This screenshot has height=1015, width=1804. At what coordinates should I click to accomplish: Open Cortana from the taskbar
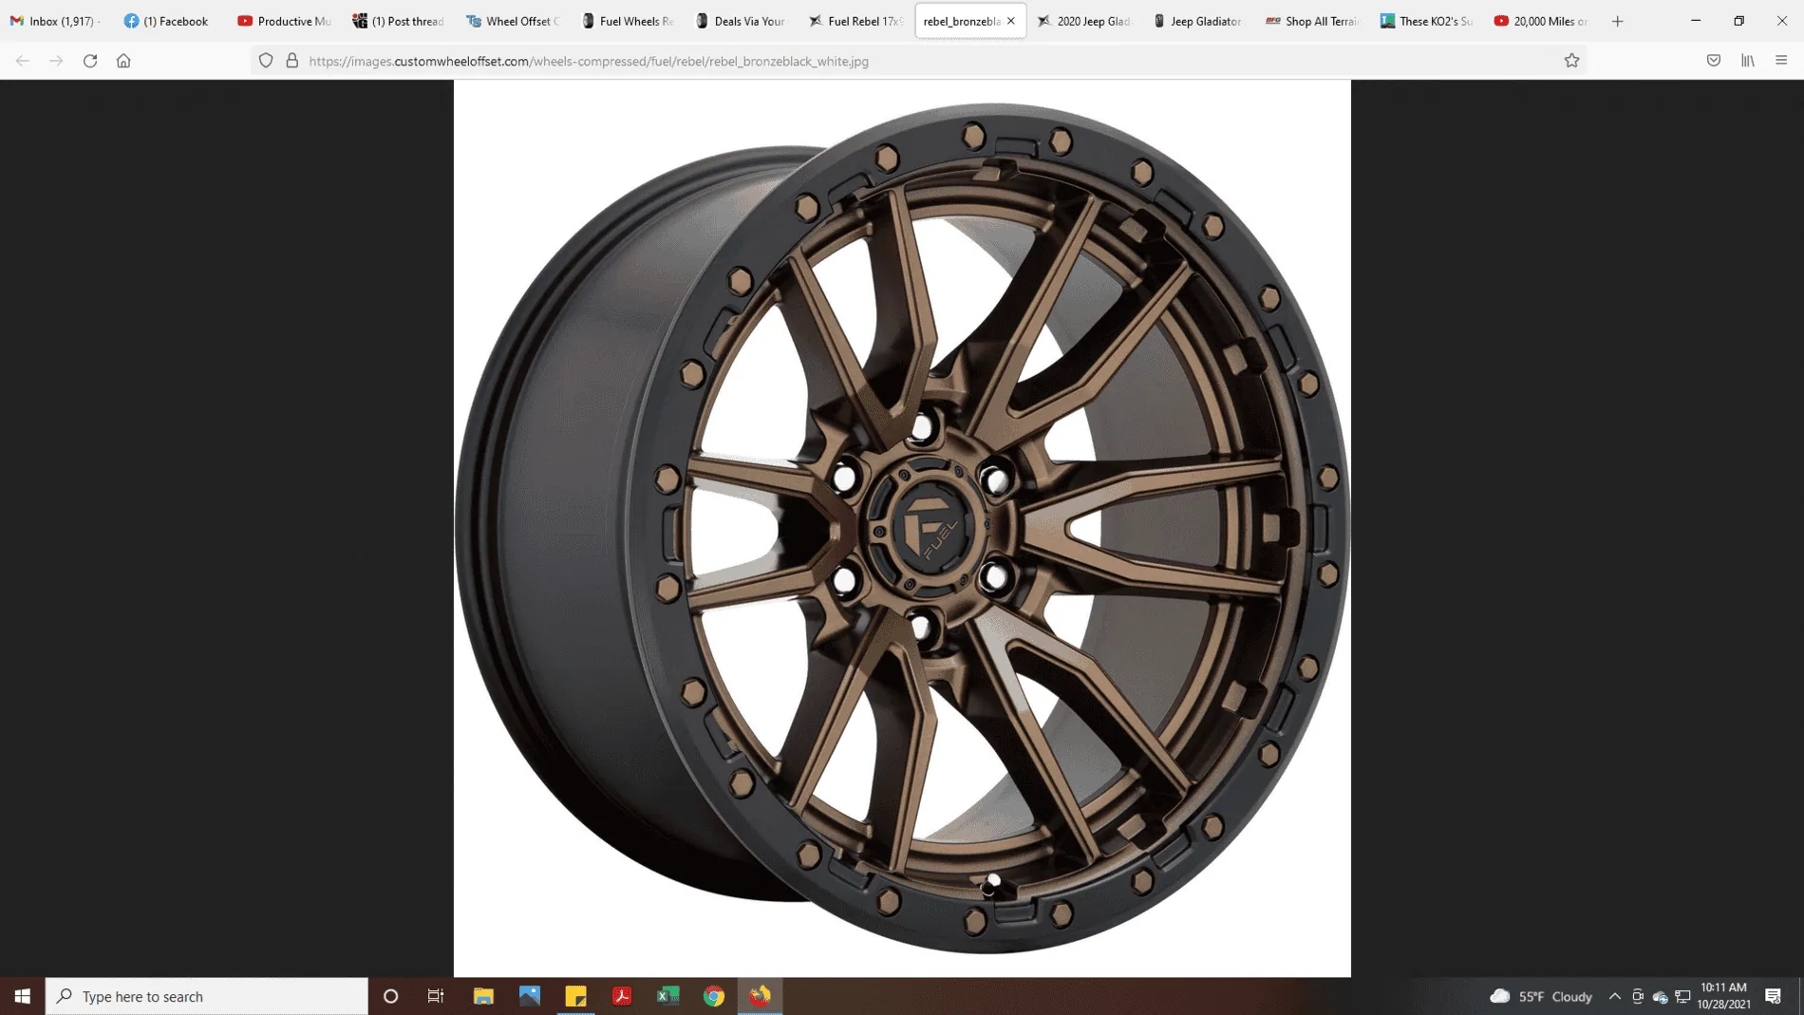[390, 996]
